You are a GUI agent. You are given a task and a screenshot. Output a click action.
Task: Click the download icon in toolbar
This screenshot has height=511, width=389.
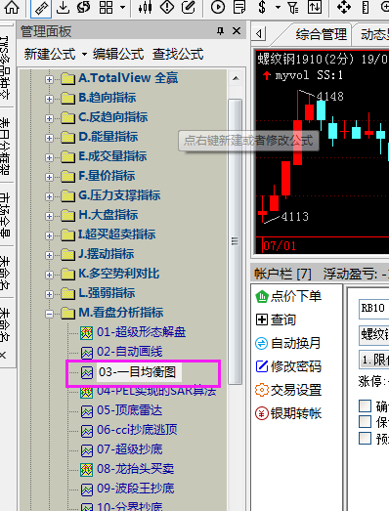pos(63,7)
